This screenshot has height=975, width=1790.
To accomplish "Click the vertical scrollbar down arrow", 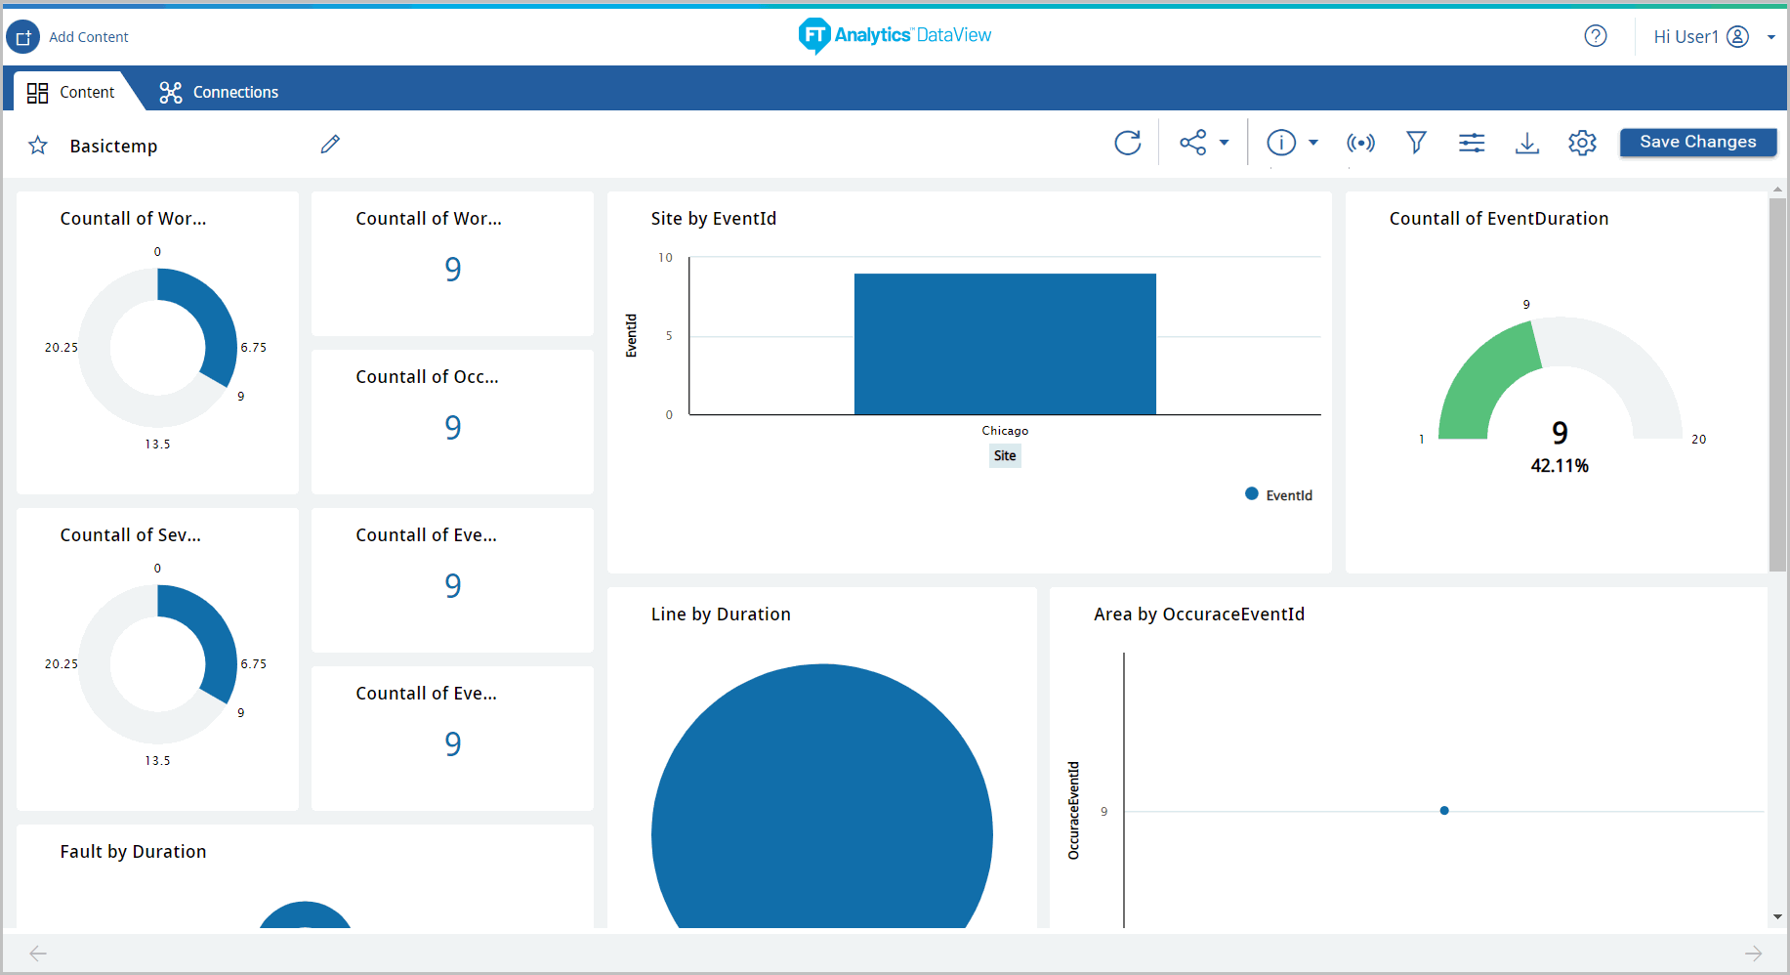I will click(1777, 916).
